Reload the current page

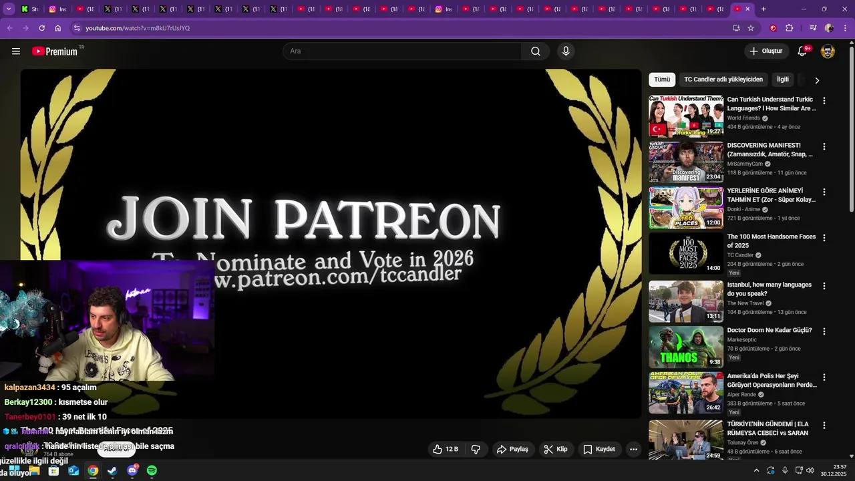[41, 28]
